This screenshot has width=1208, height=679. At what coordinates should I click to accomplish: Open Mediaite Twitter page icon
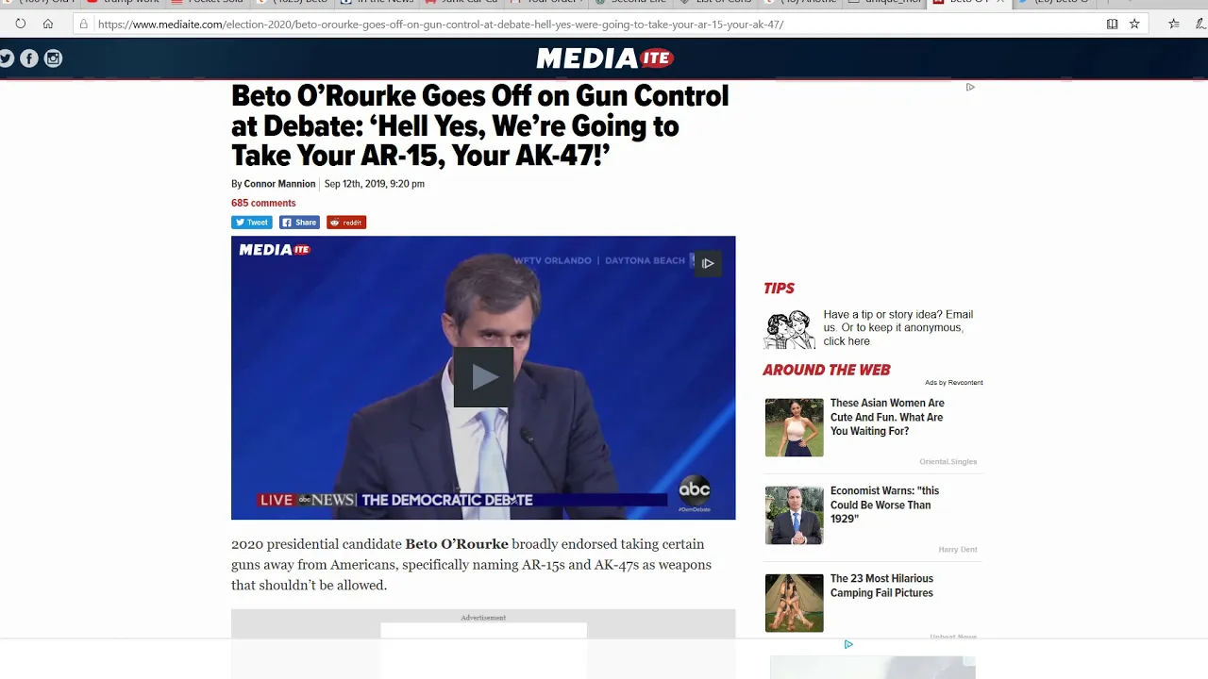(x=7, y=58)
